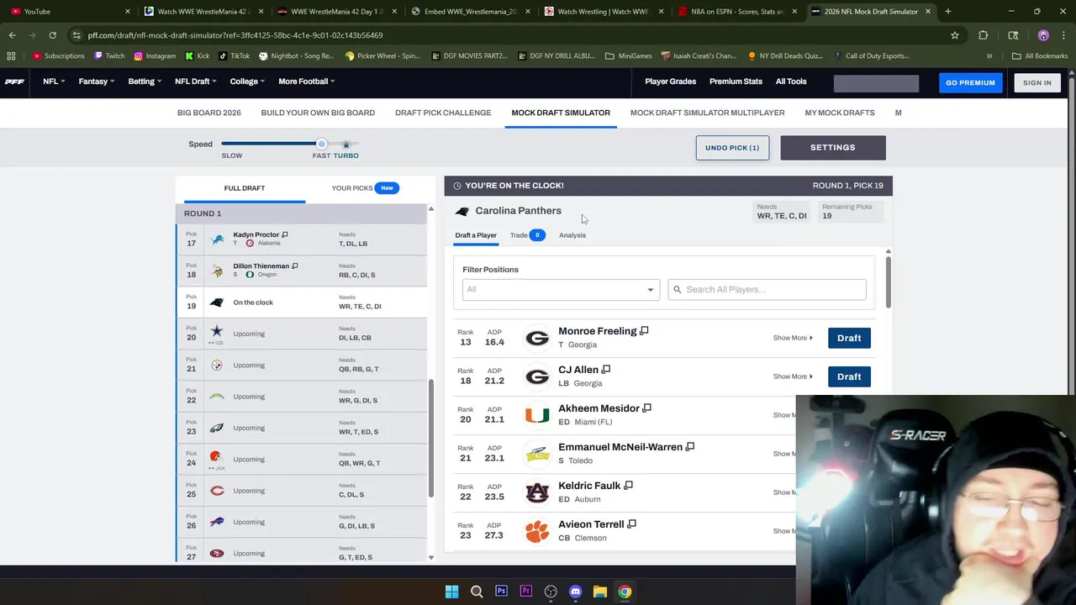1076x605 pixels.
Task: Open Premiere Pro from the taskbar
Action: pos(526,592)
